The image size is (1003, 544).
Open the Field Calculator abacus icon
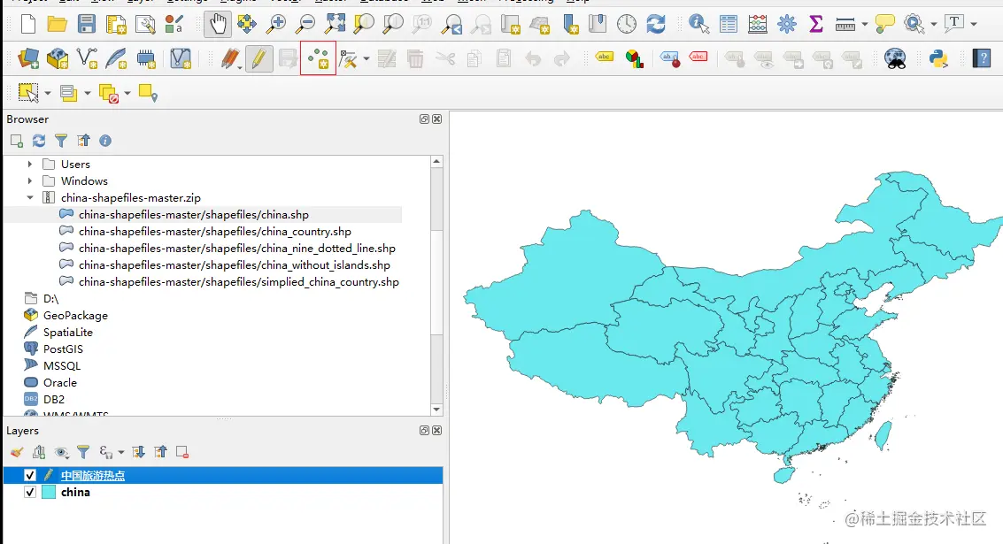(x=758, y=24)
